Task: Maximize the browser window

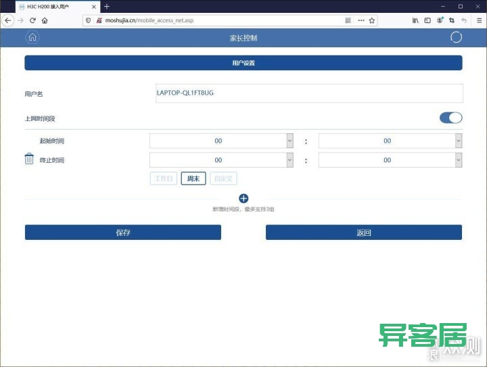Action: click(461, 6)
